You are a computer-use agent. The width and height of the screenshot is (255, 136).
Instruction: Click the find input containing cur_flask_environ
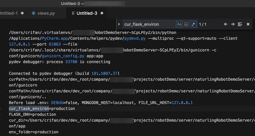tap(149, 24)
